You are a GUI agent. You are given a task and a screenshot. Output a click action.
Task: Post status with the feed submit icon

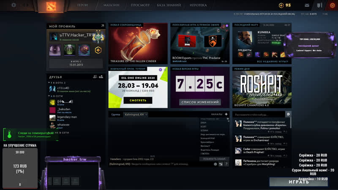click(288, 114)
